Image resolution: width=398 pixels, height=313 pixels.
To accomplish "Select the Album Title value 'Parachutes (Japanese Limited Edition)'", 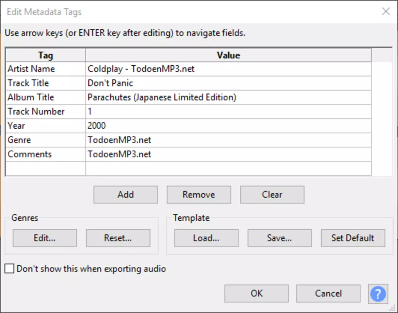I will coord(228,97).
